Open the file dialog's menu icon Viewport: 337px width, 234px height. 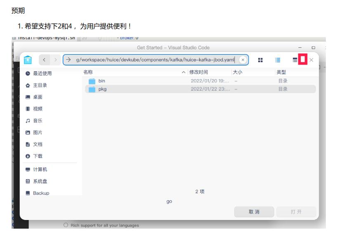295,60
